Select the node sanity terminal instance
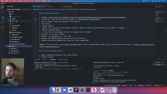 pyautogui.click(x=159, y=62)
